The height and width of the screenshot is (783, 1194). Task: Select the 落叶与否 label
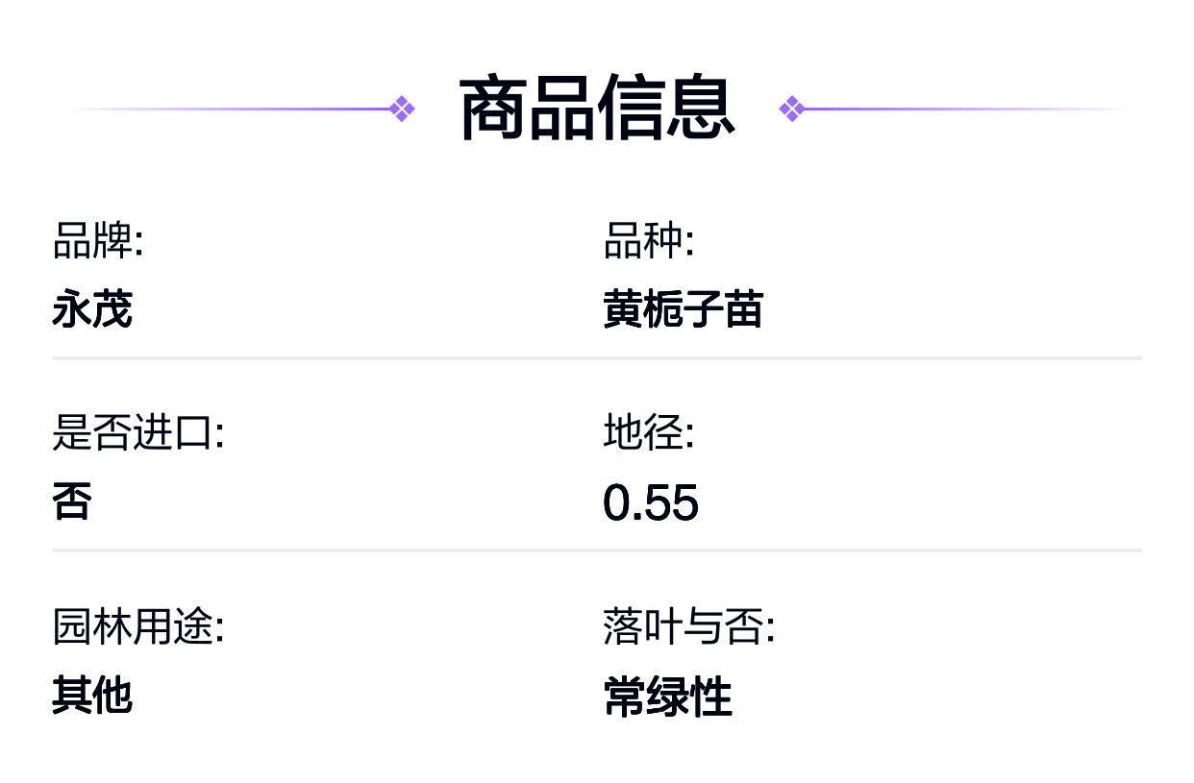click(689, 627)
